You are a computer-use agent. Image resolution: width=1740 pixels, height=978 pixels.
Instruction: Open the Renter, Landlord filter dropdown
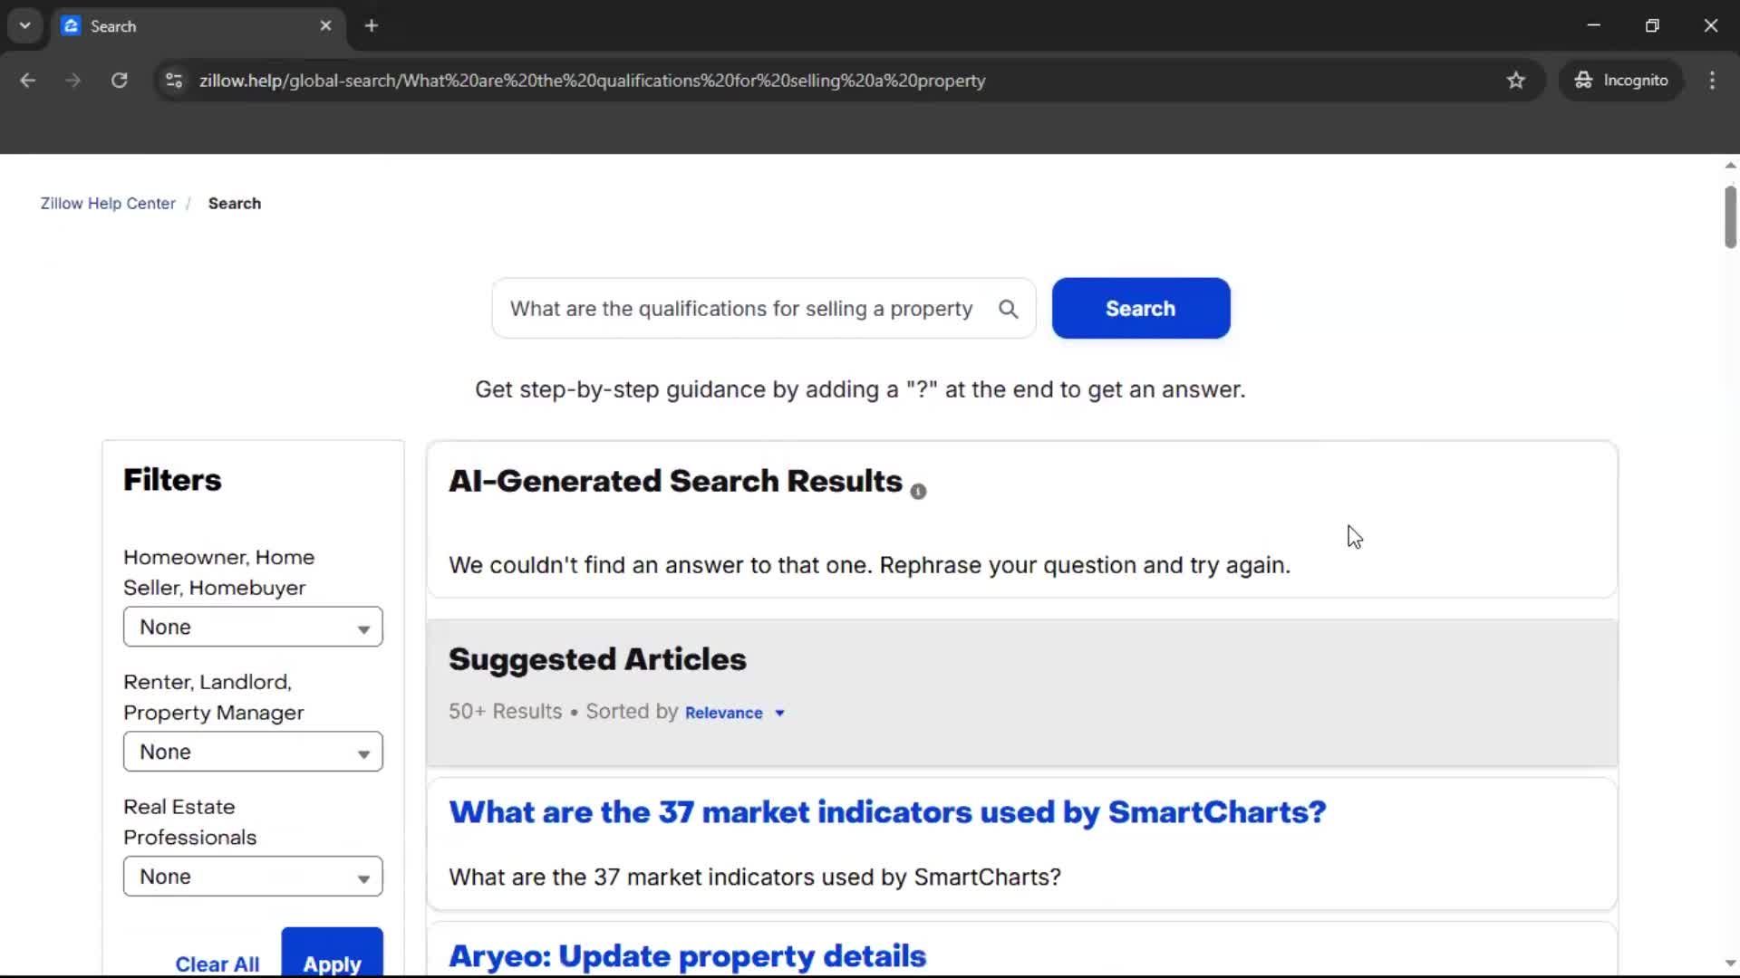tap(252, 751)
